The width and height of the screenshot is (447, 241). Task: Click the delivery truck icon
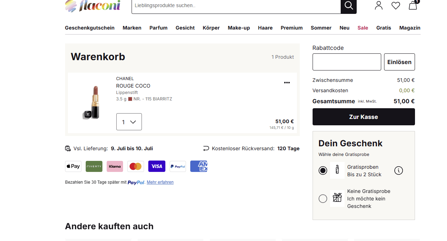click(68, 148)
